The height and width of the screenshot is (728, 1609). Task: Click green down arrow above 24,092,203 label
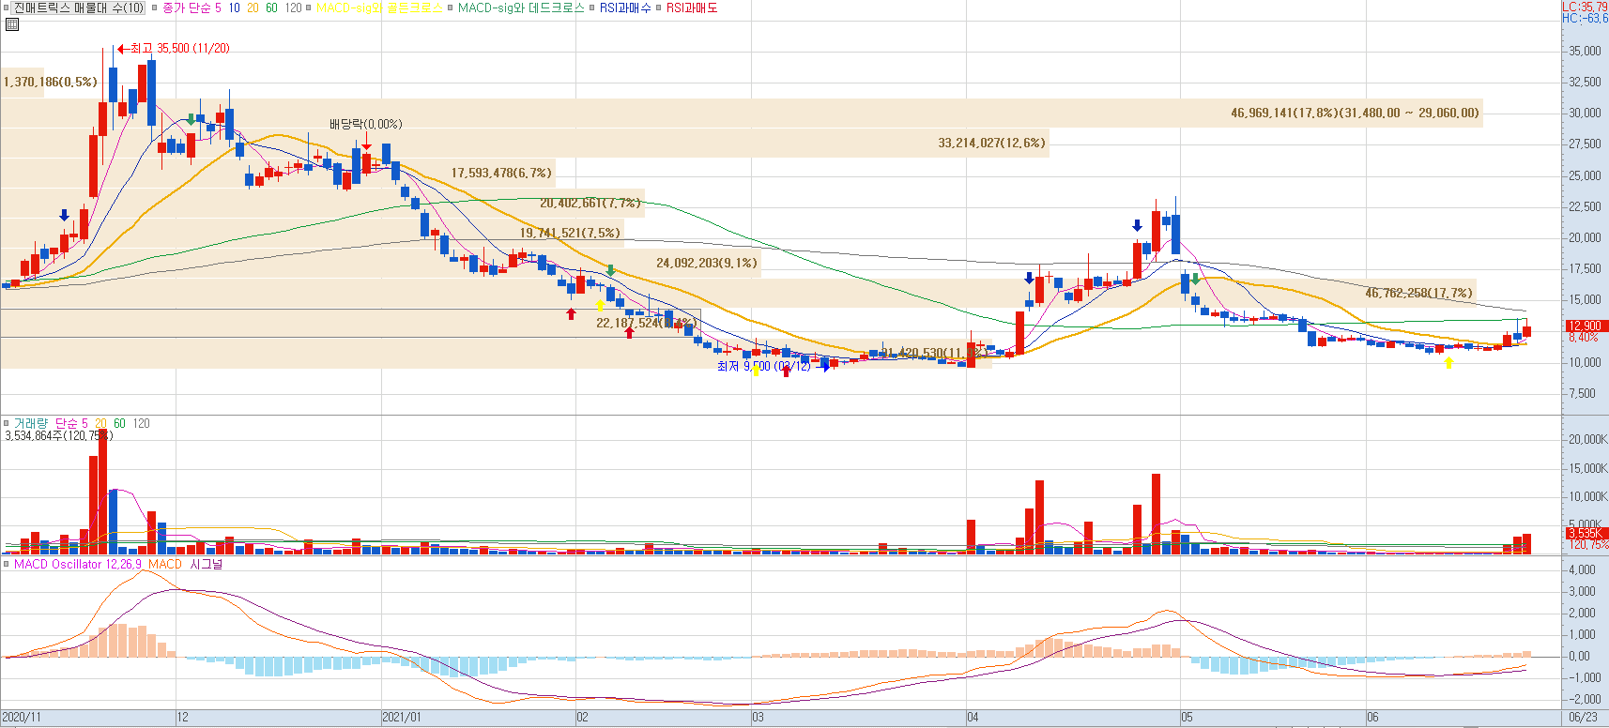pyautogui.click(x=610, y=271)
